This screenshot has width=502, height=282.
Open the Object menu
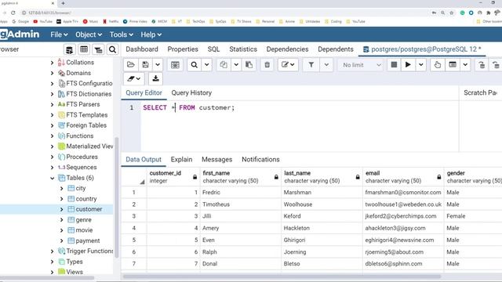click(x=89, y=34)
